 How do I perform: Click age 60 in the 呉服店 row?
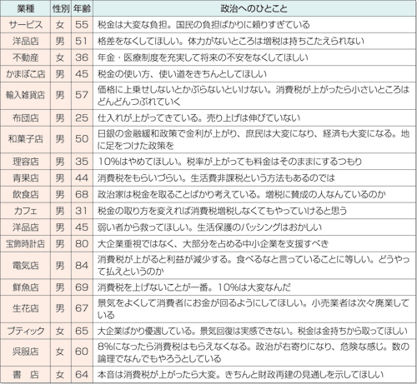82,352
